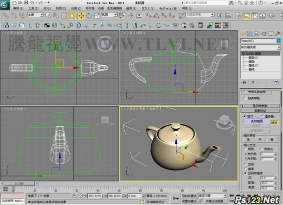Select the 空间 radio button
283x205 pixels.
click(x=245, y=164)
